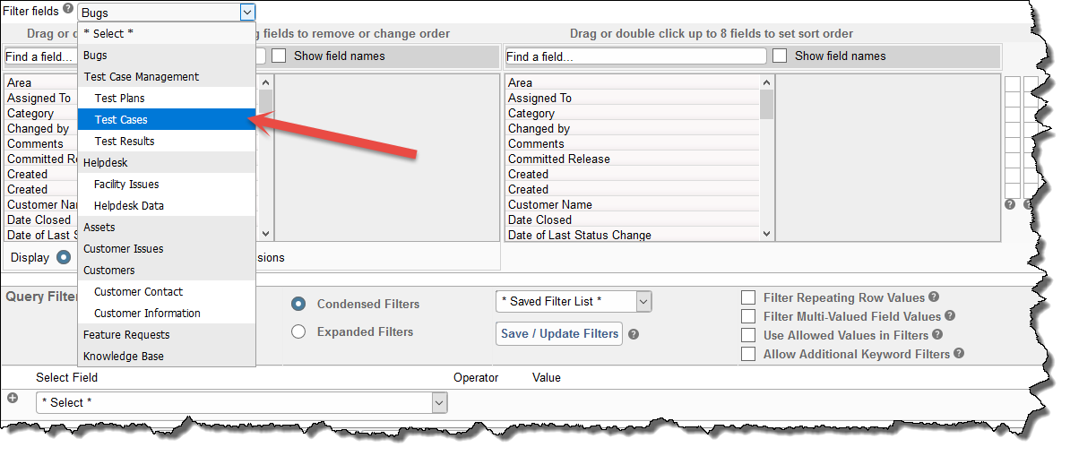Select Facility Issues in the dropdown list
The height and width of the screenshot is (456, 1070).
[x=126, y=185]
